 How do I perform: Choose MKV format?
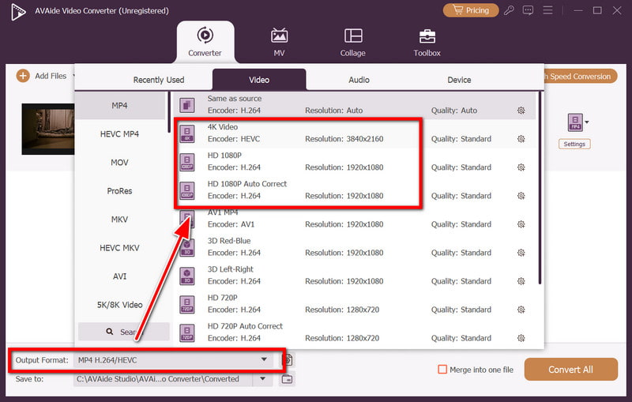[120, 220]
